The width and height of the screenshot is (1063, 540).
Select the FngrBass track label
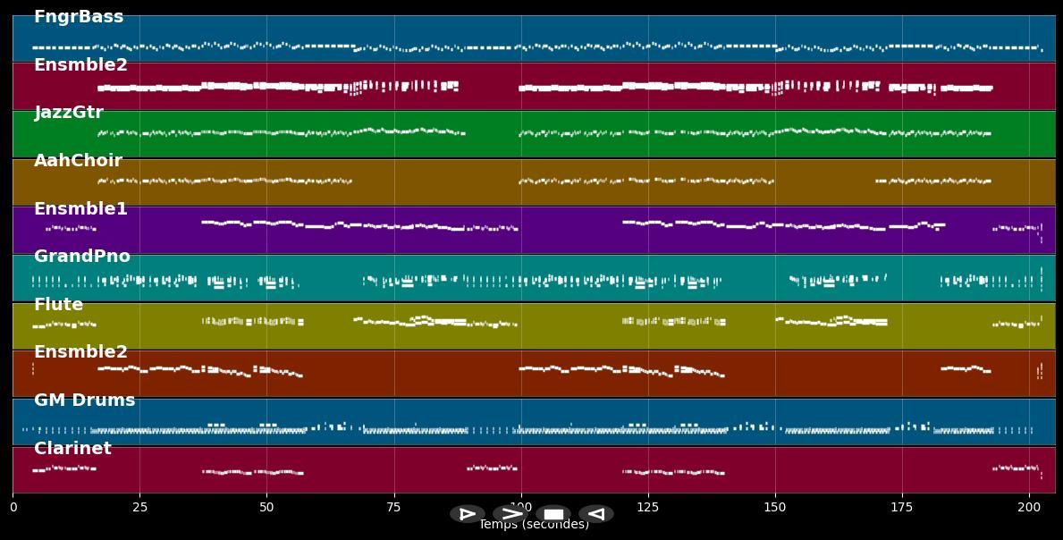tap(79, 17)
